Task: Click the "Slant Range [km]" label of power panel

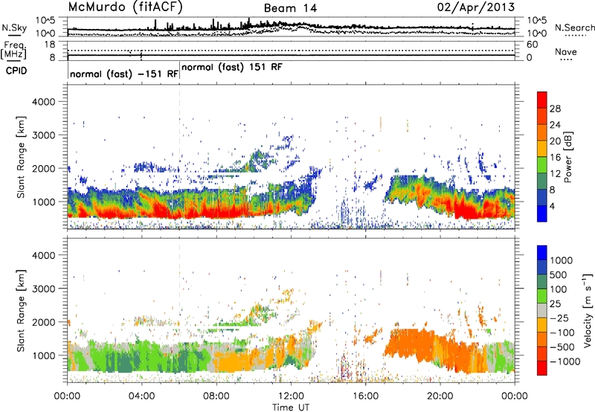Action: (21, 157)
